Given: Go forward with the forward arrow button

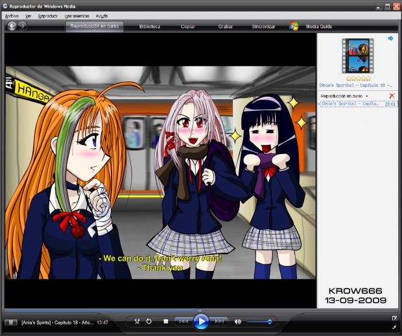Looking at the screenshot, I should pos(23,26).
